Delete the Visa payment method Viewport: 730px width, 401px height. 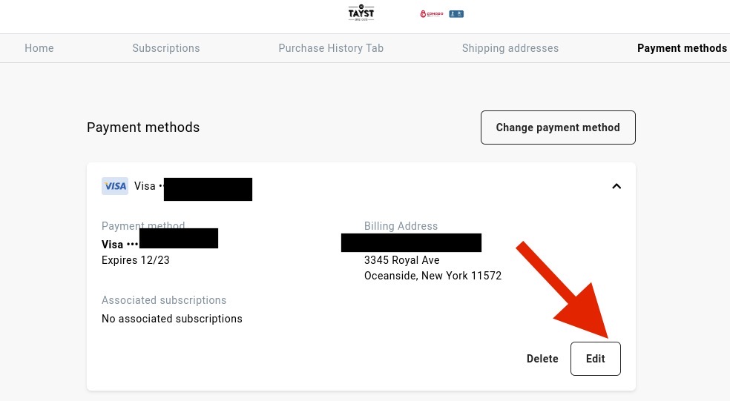click(x=542, y=359)
